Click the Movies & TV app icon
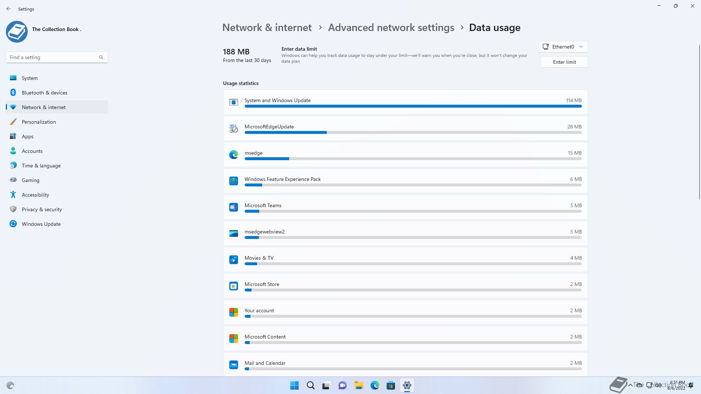The width and height of the screenshot is (701, 394). pyautogui.click(x=234, y=260)
